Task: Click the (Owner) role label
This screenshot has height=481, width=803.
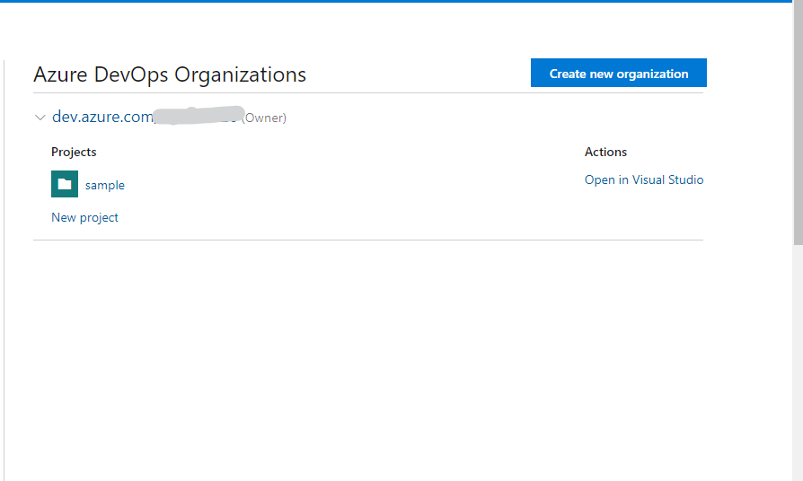Action: [265, 118]
